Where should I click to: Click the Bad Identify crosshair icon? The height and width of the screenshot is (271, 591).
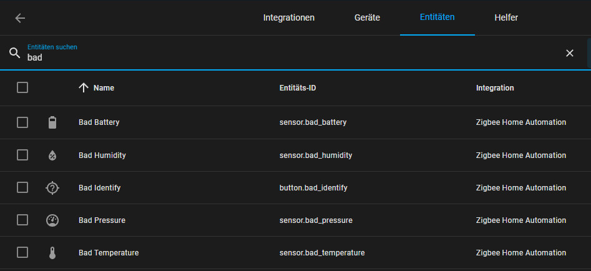(x=52, y=187)
